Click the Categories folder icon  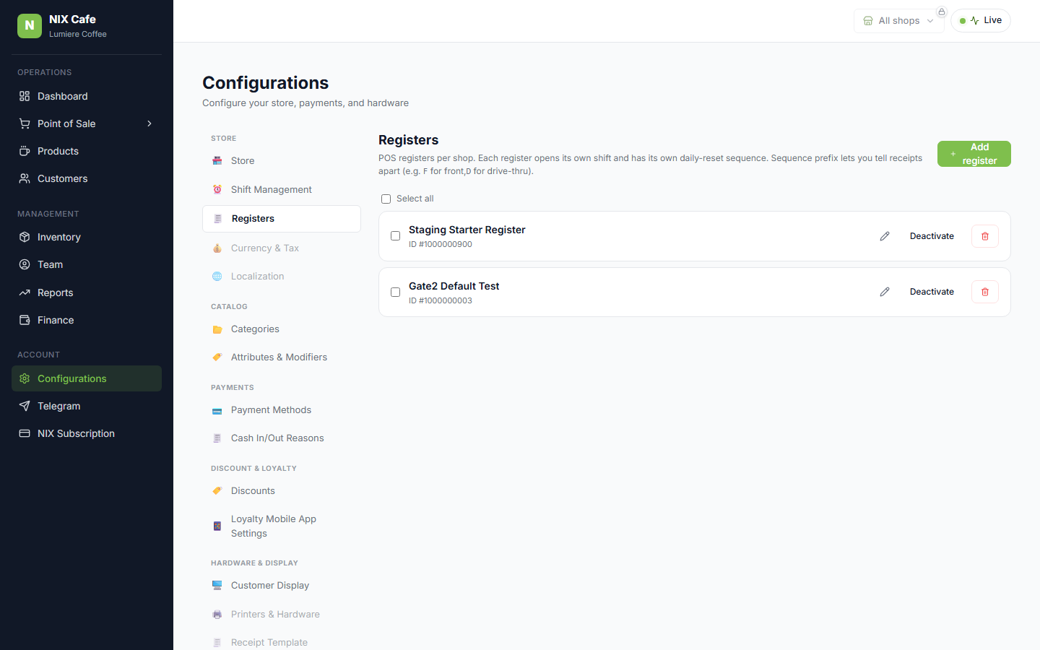217,329
